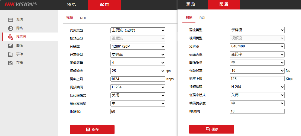Select the 事件 calendar icon

[11, 54]
